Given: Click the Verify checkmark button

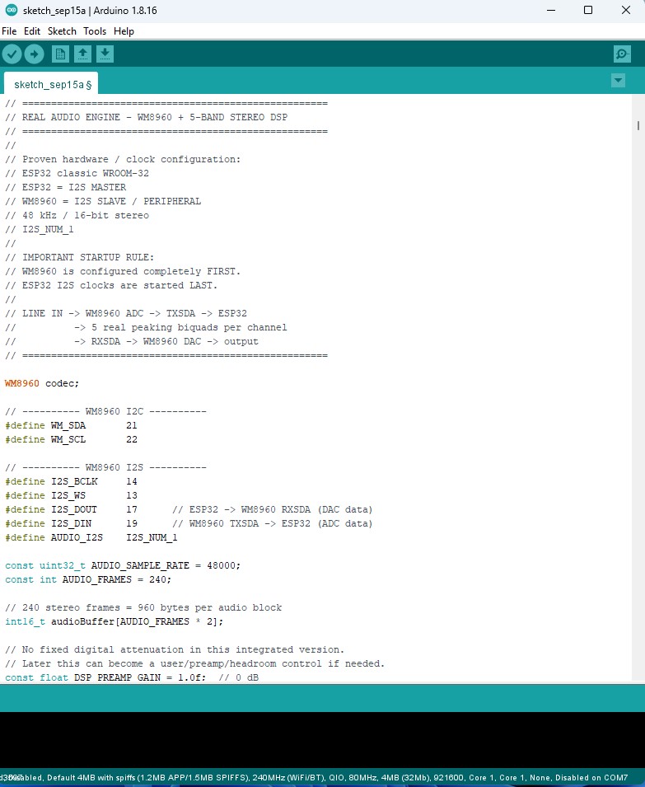Looking at the screenshot, I should pyautogui.click(x=12, y=54).
